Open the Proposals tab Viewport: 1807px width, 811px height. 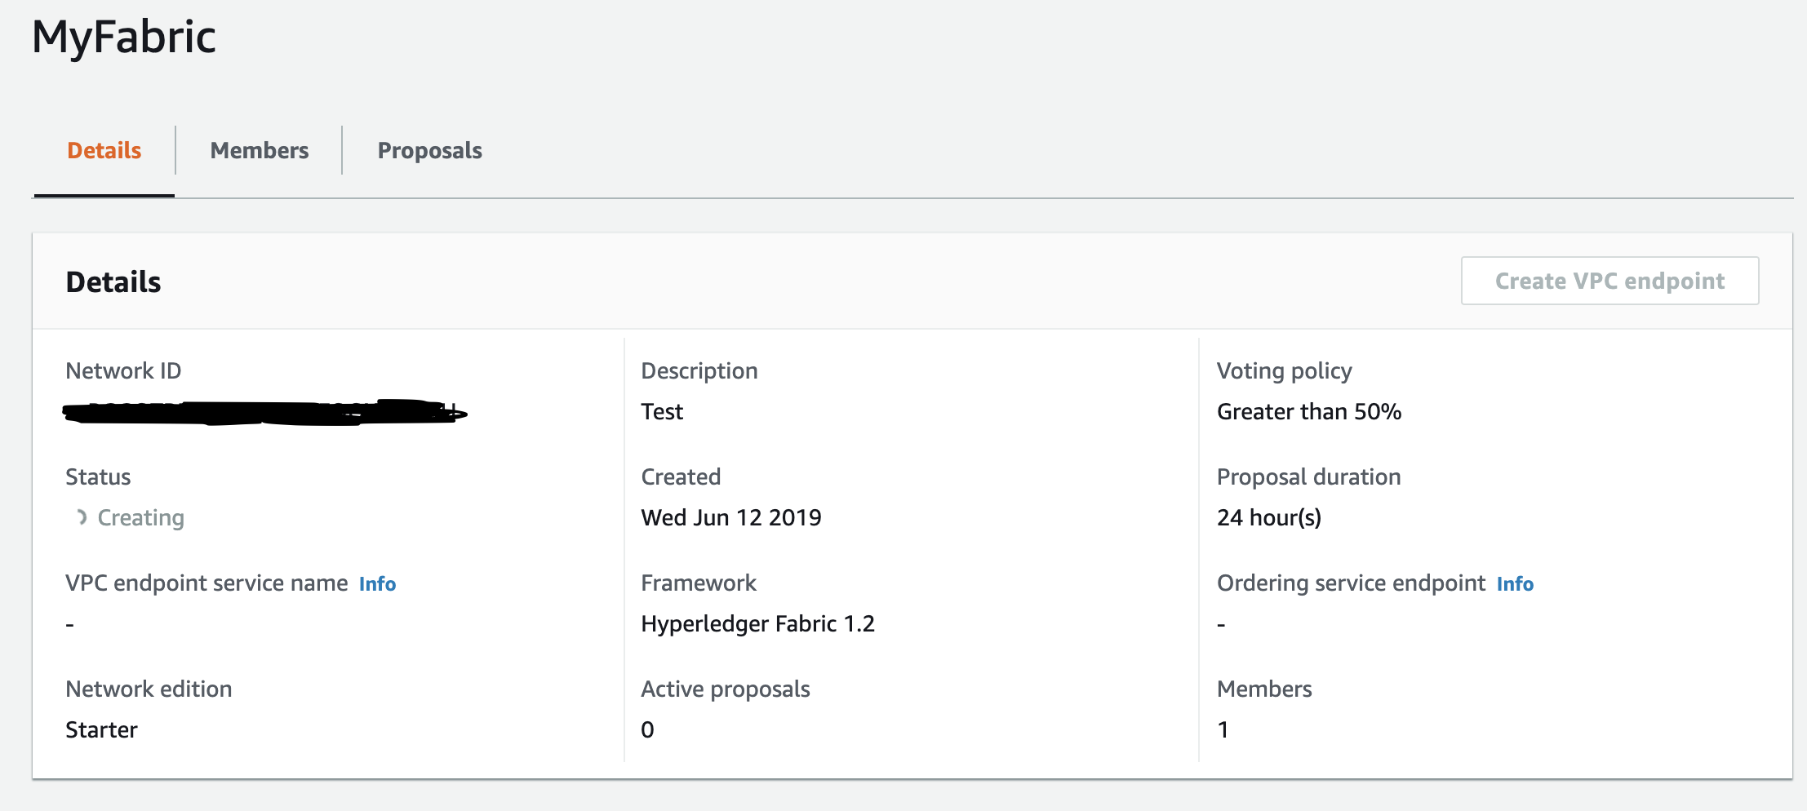pyautogui.click(x=429, y=151)
